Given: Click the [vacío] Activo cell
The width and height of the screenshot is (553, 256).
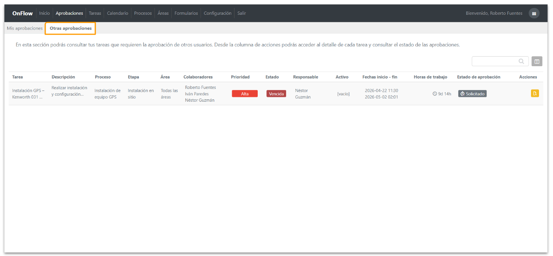Looking at the screenshot, I should [343, 94].
